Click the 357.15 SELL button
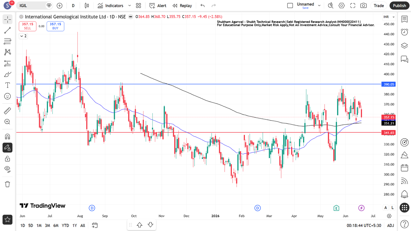Screen dimensions: 411x231 (x=27, y=26)
